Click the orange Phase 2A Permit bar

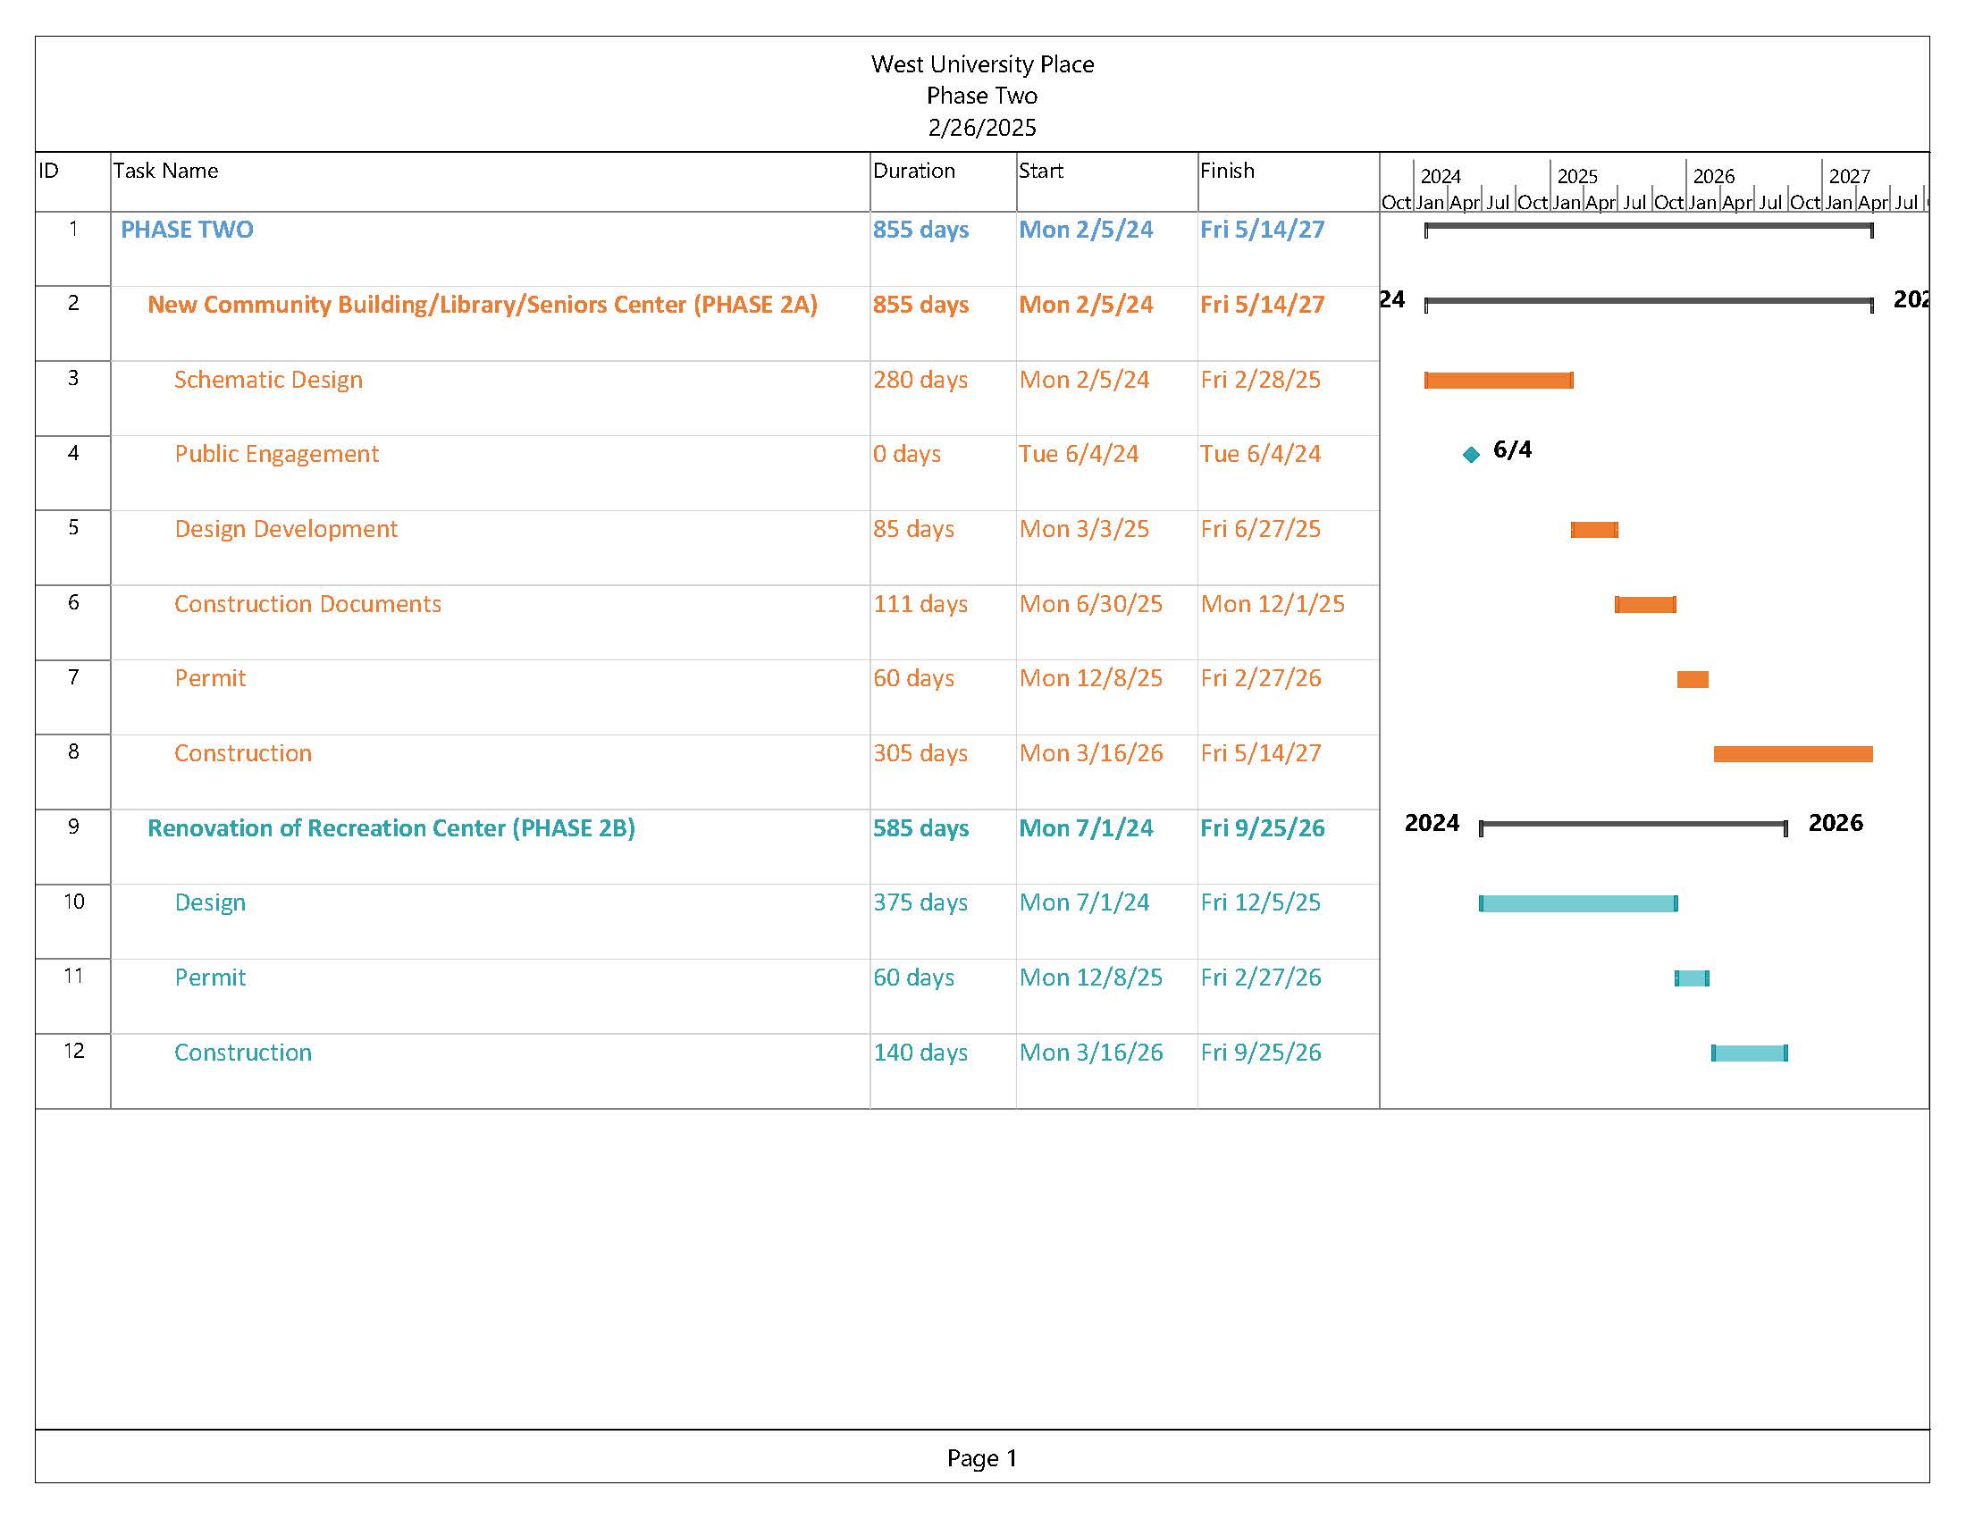coord(1693,679)
